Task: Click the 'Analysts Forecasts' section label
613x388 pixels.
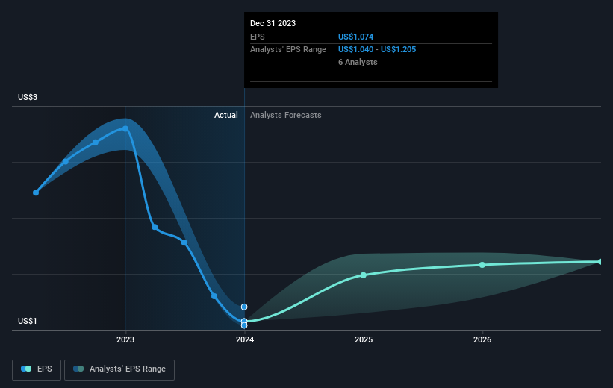Action: coord(286,115)
